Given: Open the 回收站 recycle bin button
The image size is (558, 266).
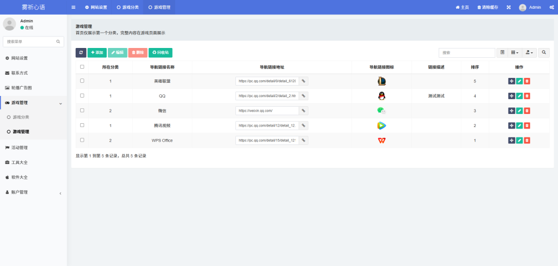Looking at the screenshot, I should pos(160,53).
